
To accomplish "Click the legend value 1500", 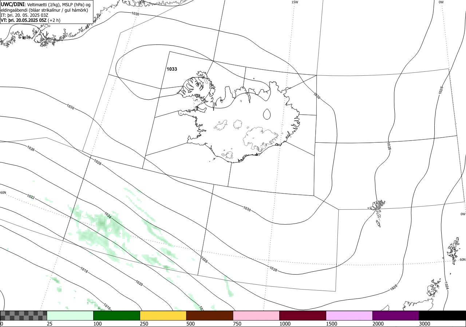I will (332, 324).
